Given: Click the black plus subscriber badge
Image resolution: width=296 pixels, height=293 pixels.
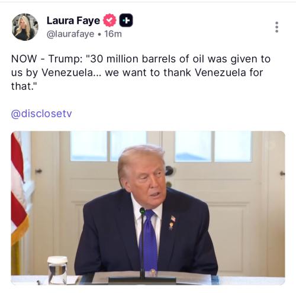Looking at the screenshot, I should click(126, 20).
